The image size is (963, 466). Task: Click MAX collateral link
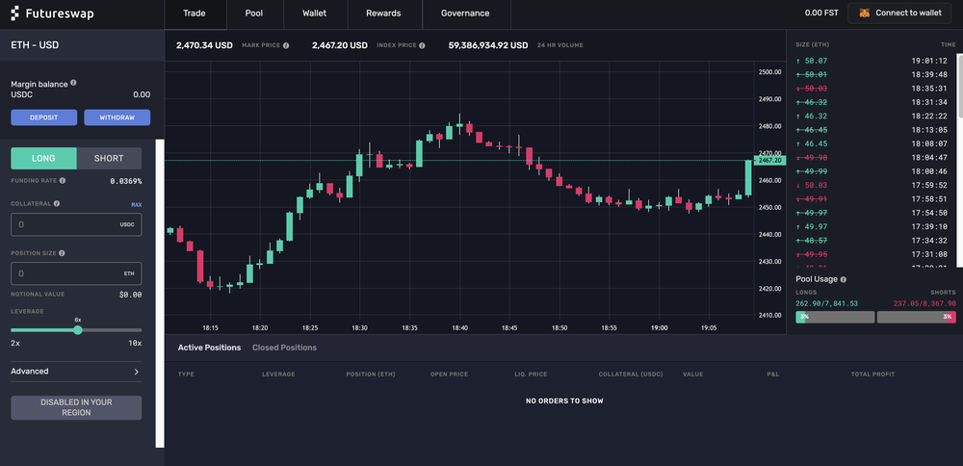tap(137, 204)
